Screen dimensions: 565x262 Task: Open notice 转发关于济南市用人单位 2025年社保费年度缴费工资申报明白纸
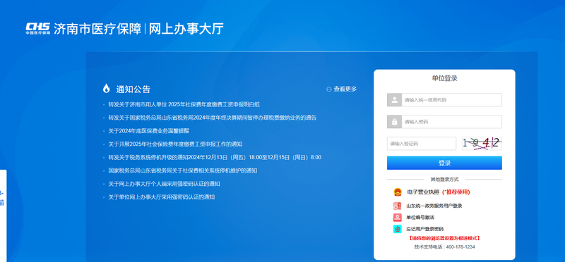point(184,104)
